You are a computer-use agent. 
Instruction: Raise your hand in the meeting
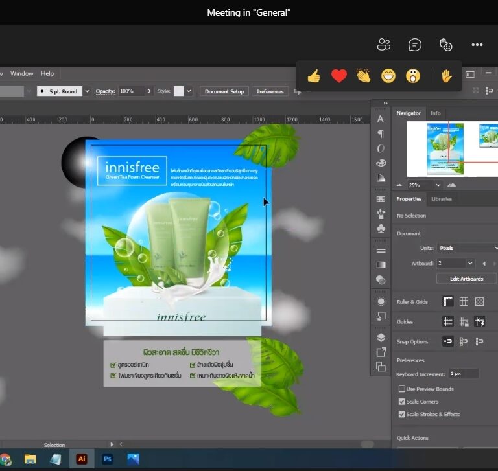(447, 76)
